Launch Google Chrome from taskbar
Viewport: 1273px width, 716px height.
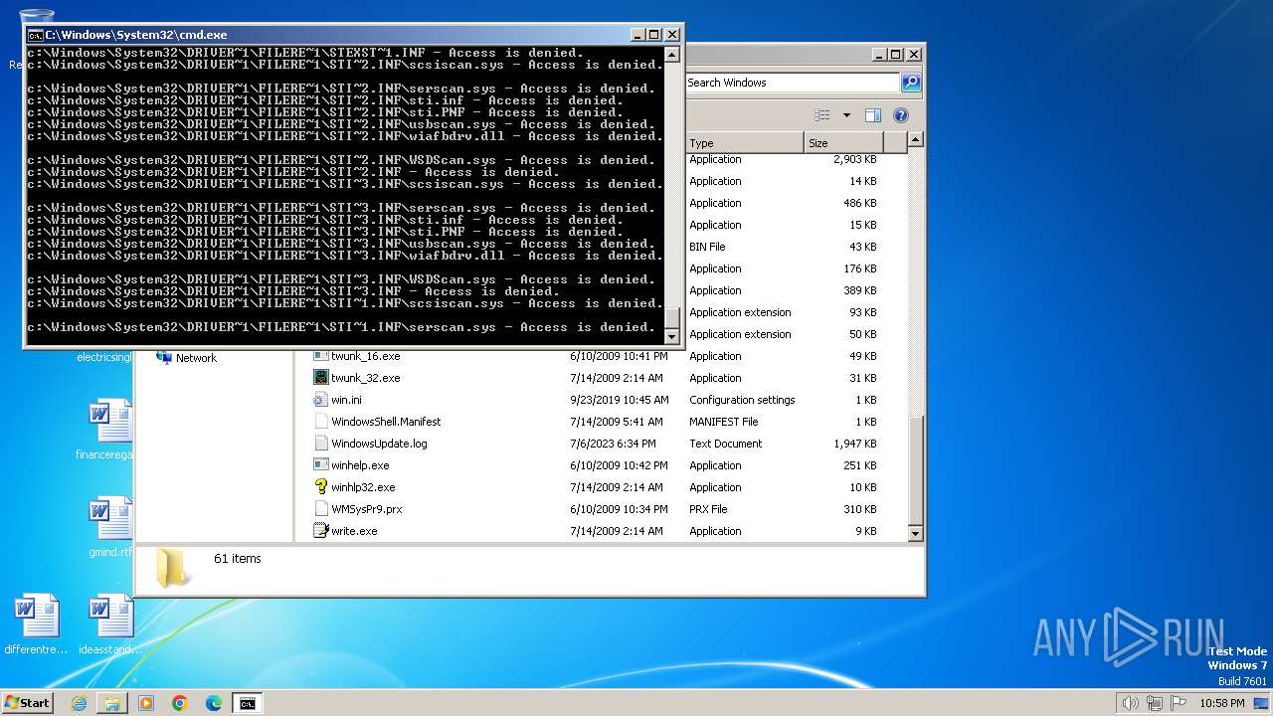180,703
